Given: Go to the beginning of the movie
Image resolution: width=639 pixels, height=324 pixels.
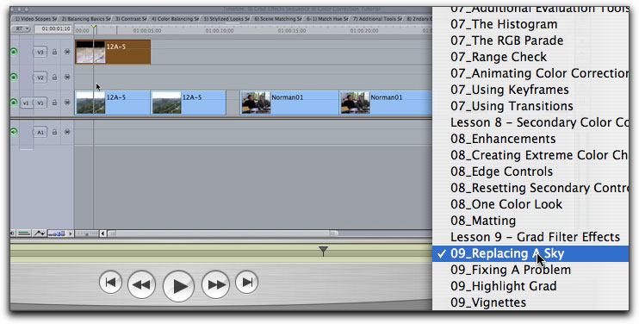Looking at the screenshot, I should tap(110, 282).
